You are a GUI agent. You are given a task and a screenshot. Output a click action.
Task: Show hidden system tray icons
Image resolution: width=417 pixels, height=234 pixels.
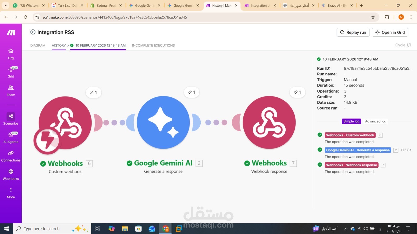346,229
